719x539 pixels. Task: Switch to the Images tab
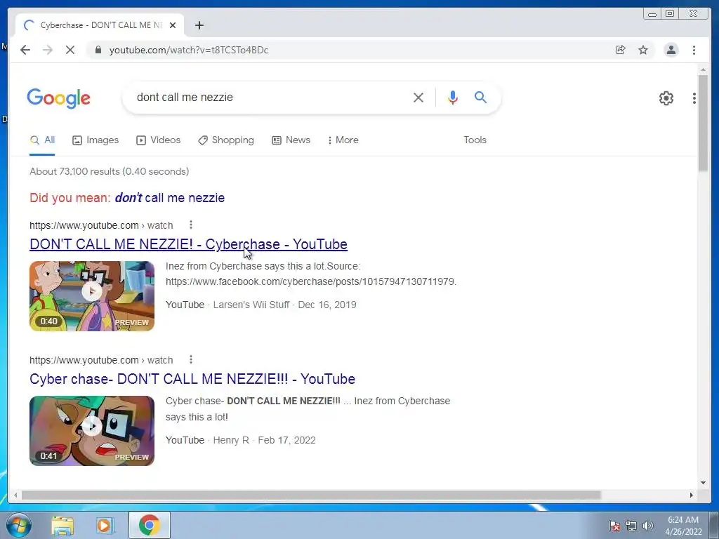point(95,140)
